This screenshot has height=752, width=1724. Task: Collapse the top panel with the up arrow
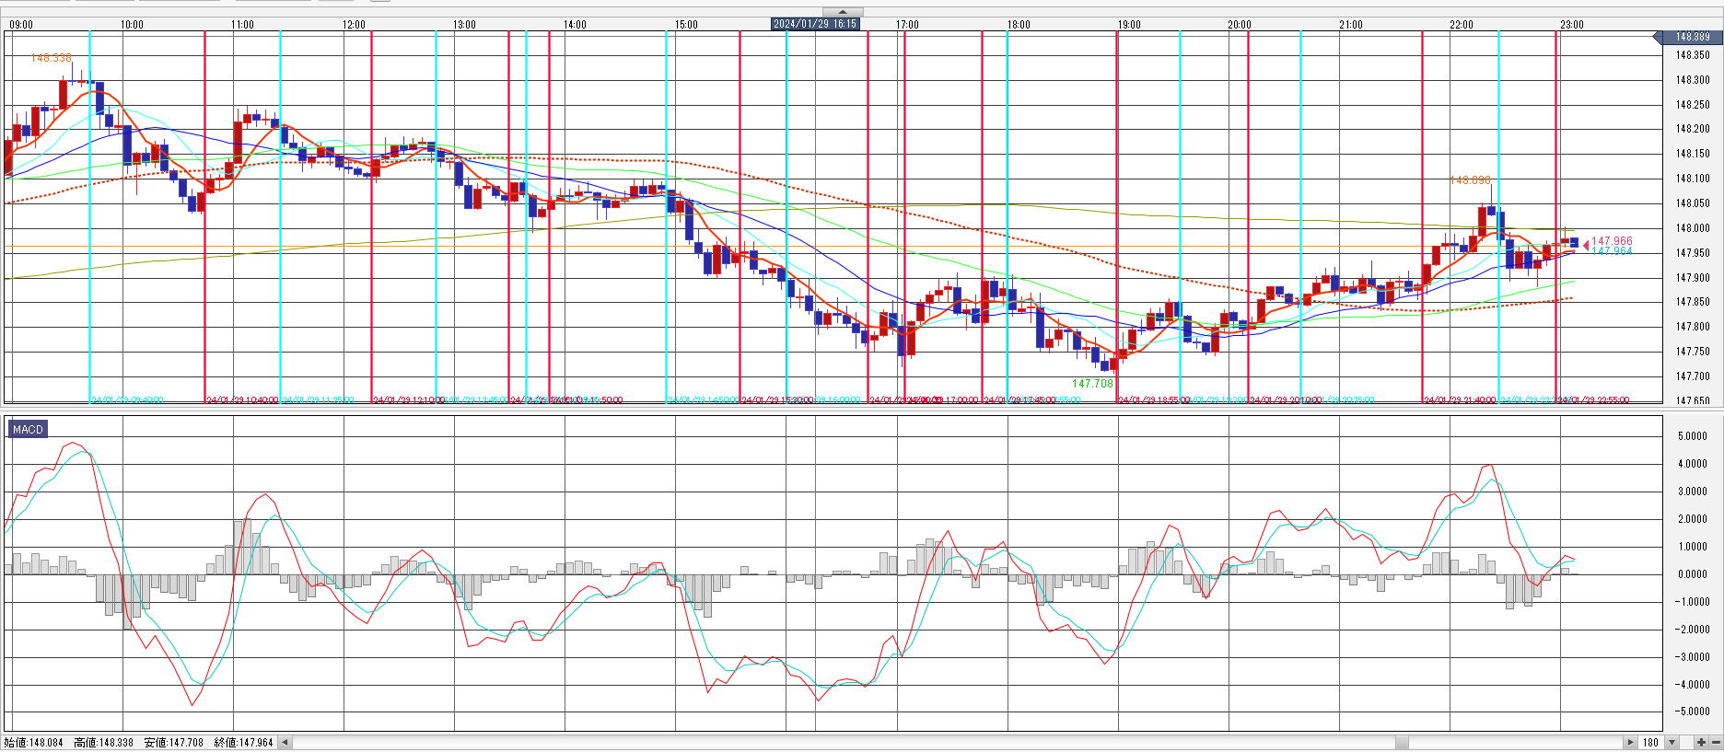click(843, 13)
